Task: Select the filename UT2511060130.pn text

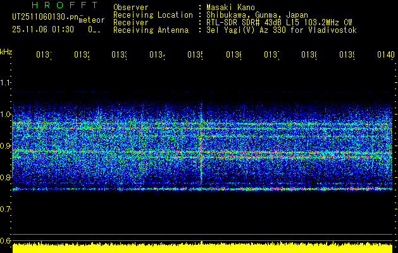Action: 46,17
